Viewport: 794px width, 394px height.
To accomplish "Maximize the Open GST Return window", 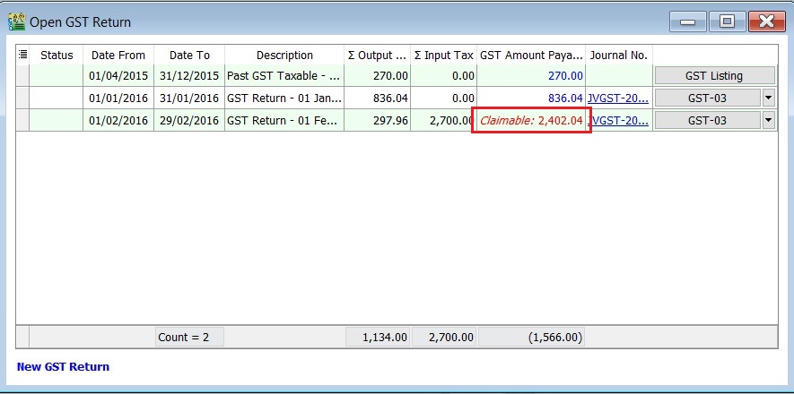I will (727, 21).
